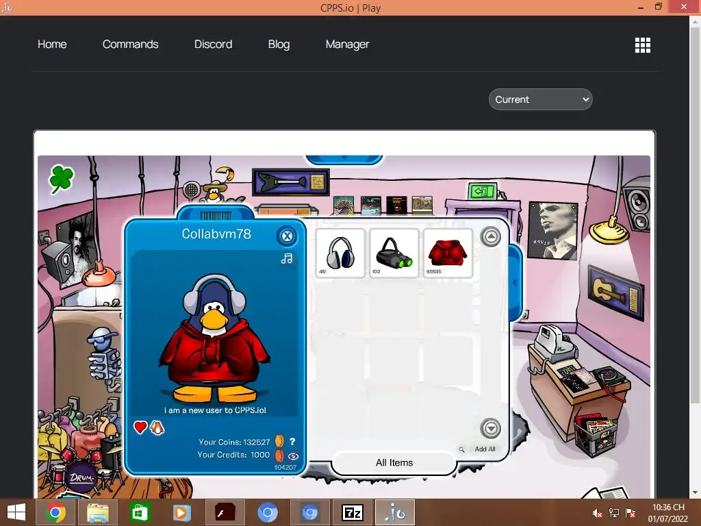Click the framed electric guitar on wall
Viewport: 701px width, 526px height.
click(290, 182)
